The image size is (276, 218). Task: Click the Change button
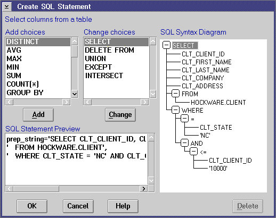pyautogui.click(x=120, y=115)
